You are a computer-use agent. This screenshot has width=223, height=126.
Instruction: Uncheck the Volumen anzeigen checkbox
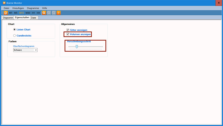(68, 34)
